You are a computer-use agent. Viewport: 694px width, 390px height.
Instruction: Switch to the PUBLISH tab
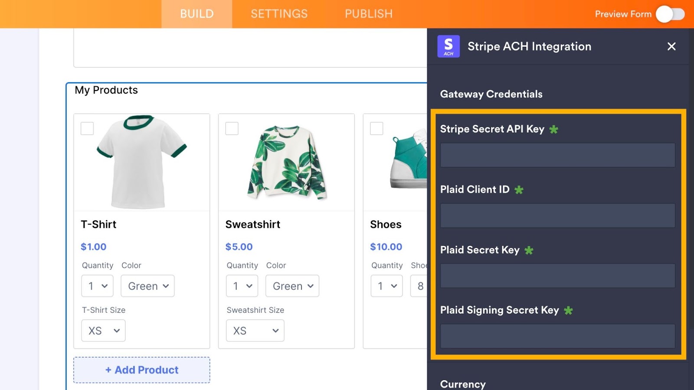[x=369, y=14]
